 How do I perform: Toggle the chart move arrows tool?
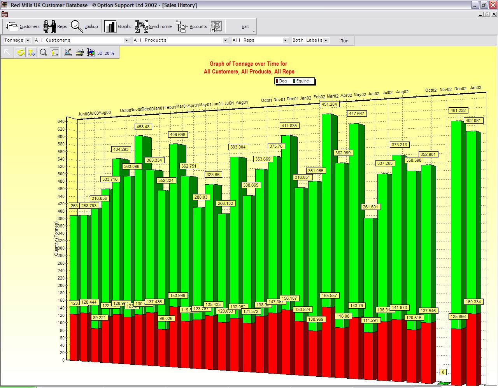(32, 53)
